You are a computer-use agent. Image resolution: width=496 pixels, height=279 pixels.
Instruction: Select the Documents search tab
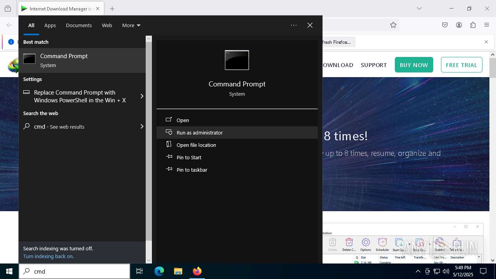(x=79, y=25)
